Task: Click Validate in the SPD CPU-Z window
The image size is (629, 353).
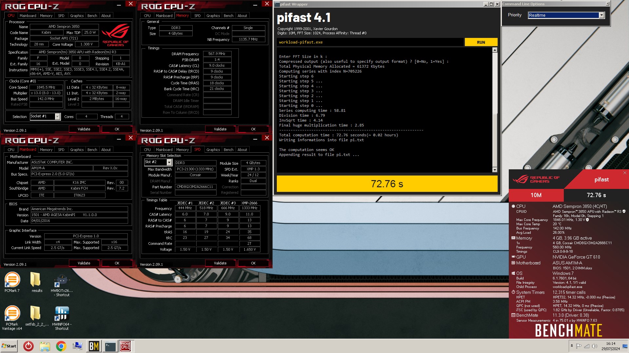Action: 220,263
